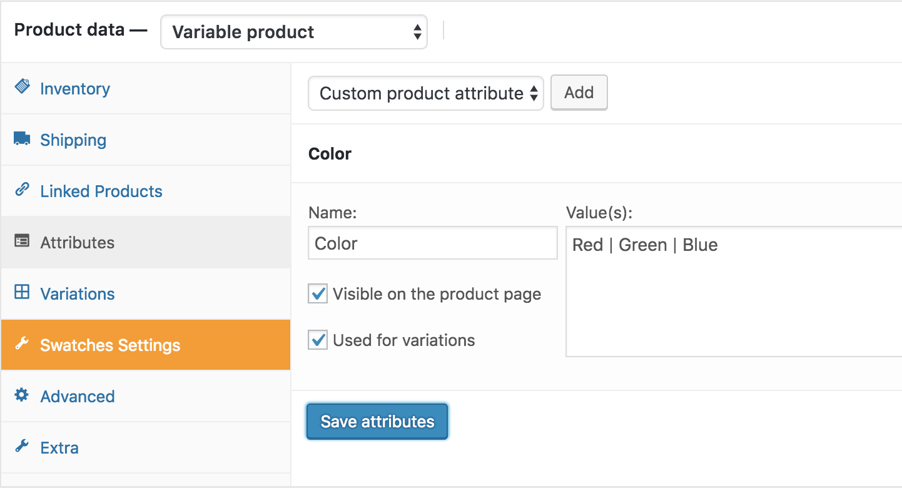The height and width of the screenshot is (488, 902).
Task: Click the Variations grid icon
Action: tap(21, 293)
